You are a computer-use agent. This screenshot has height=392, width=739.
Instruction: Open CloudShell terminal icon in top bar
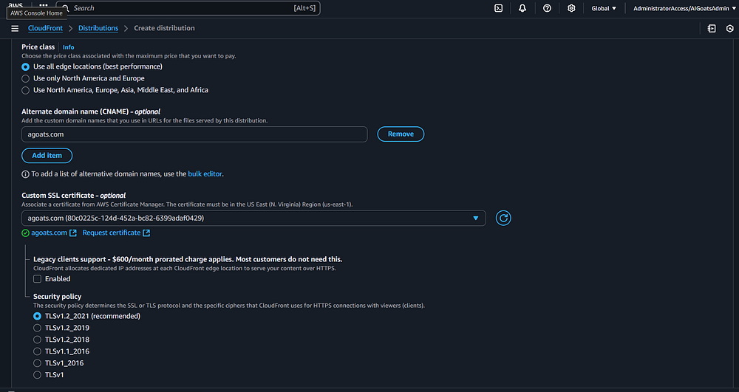point(499,8)
